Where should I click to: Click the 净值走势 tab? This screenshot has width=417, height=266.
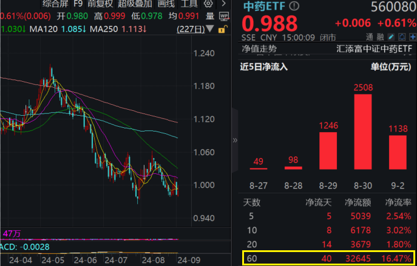260,48
